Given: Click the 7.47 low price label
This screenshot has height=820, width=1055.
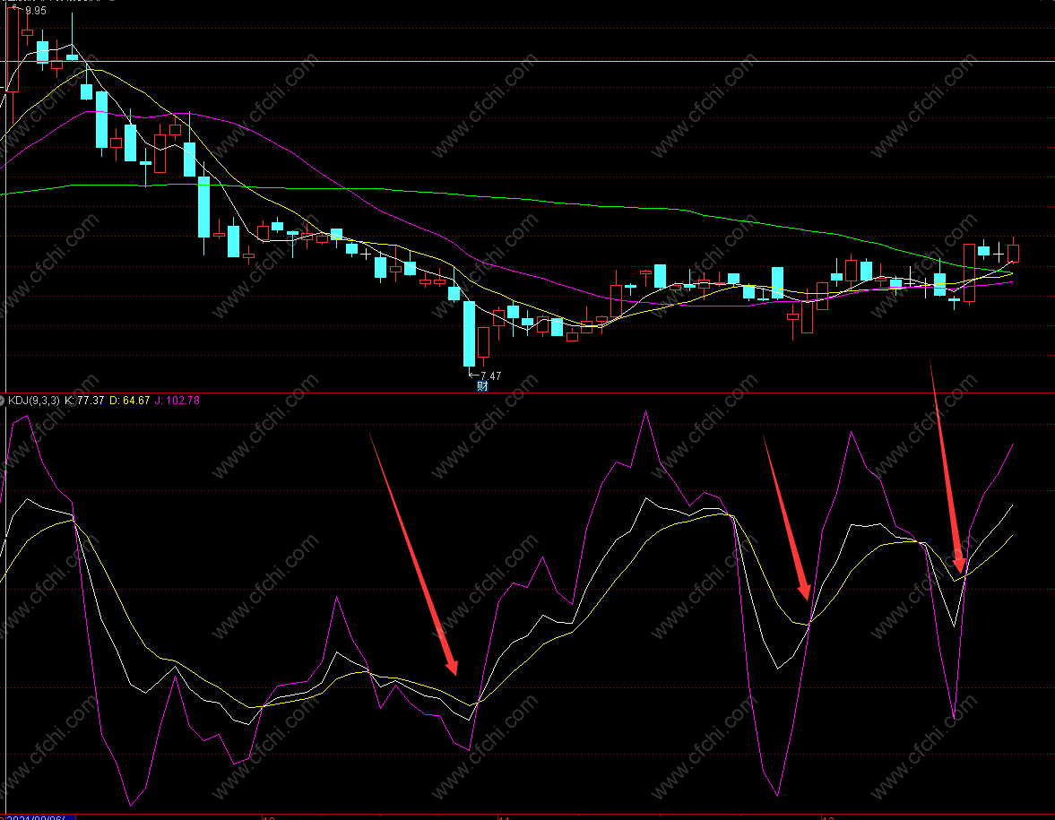Looking at the screenshot, I should 490,376.
